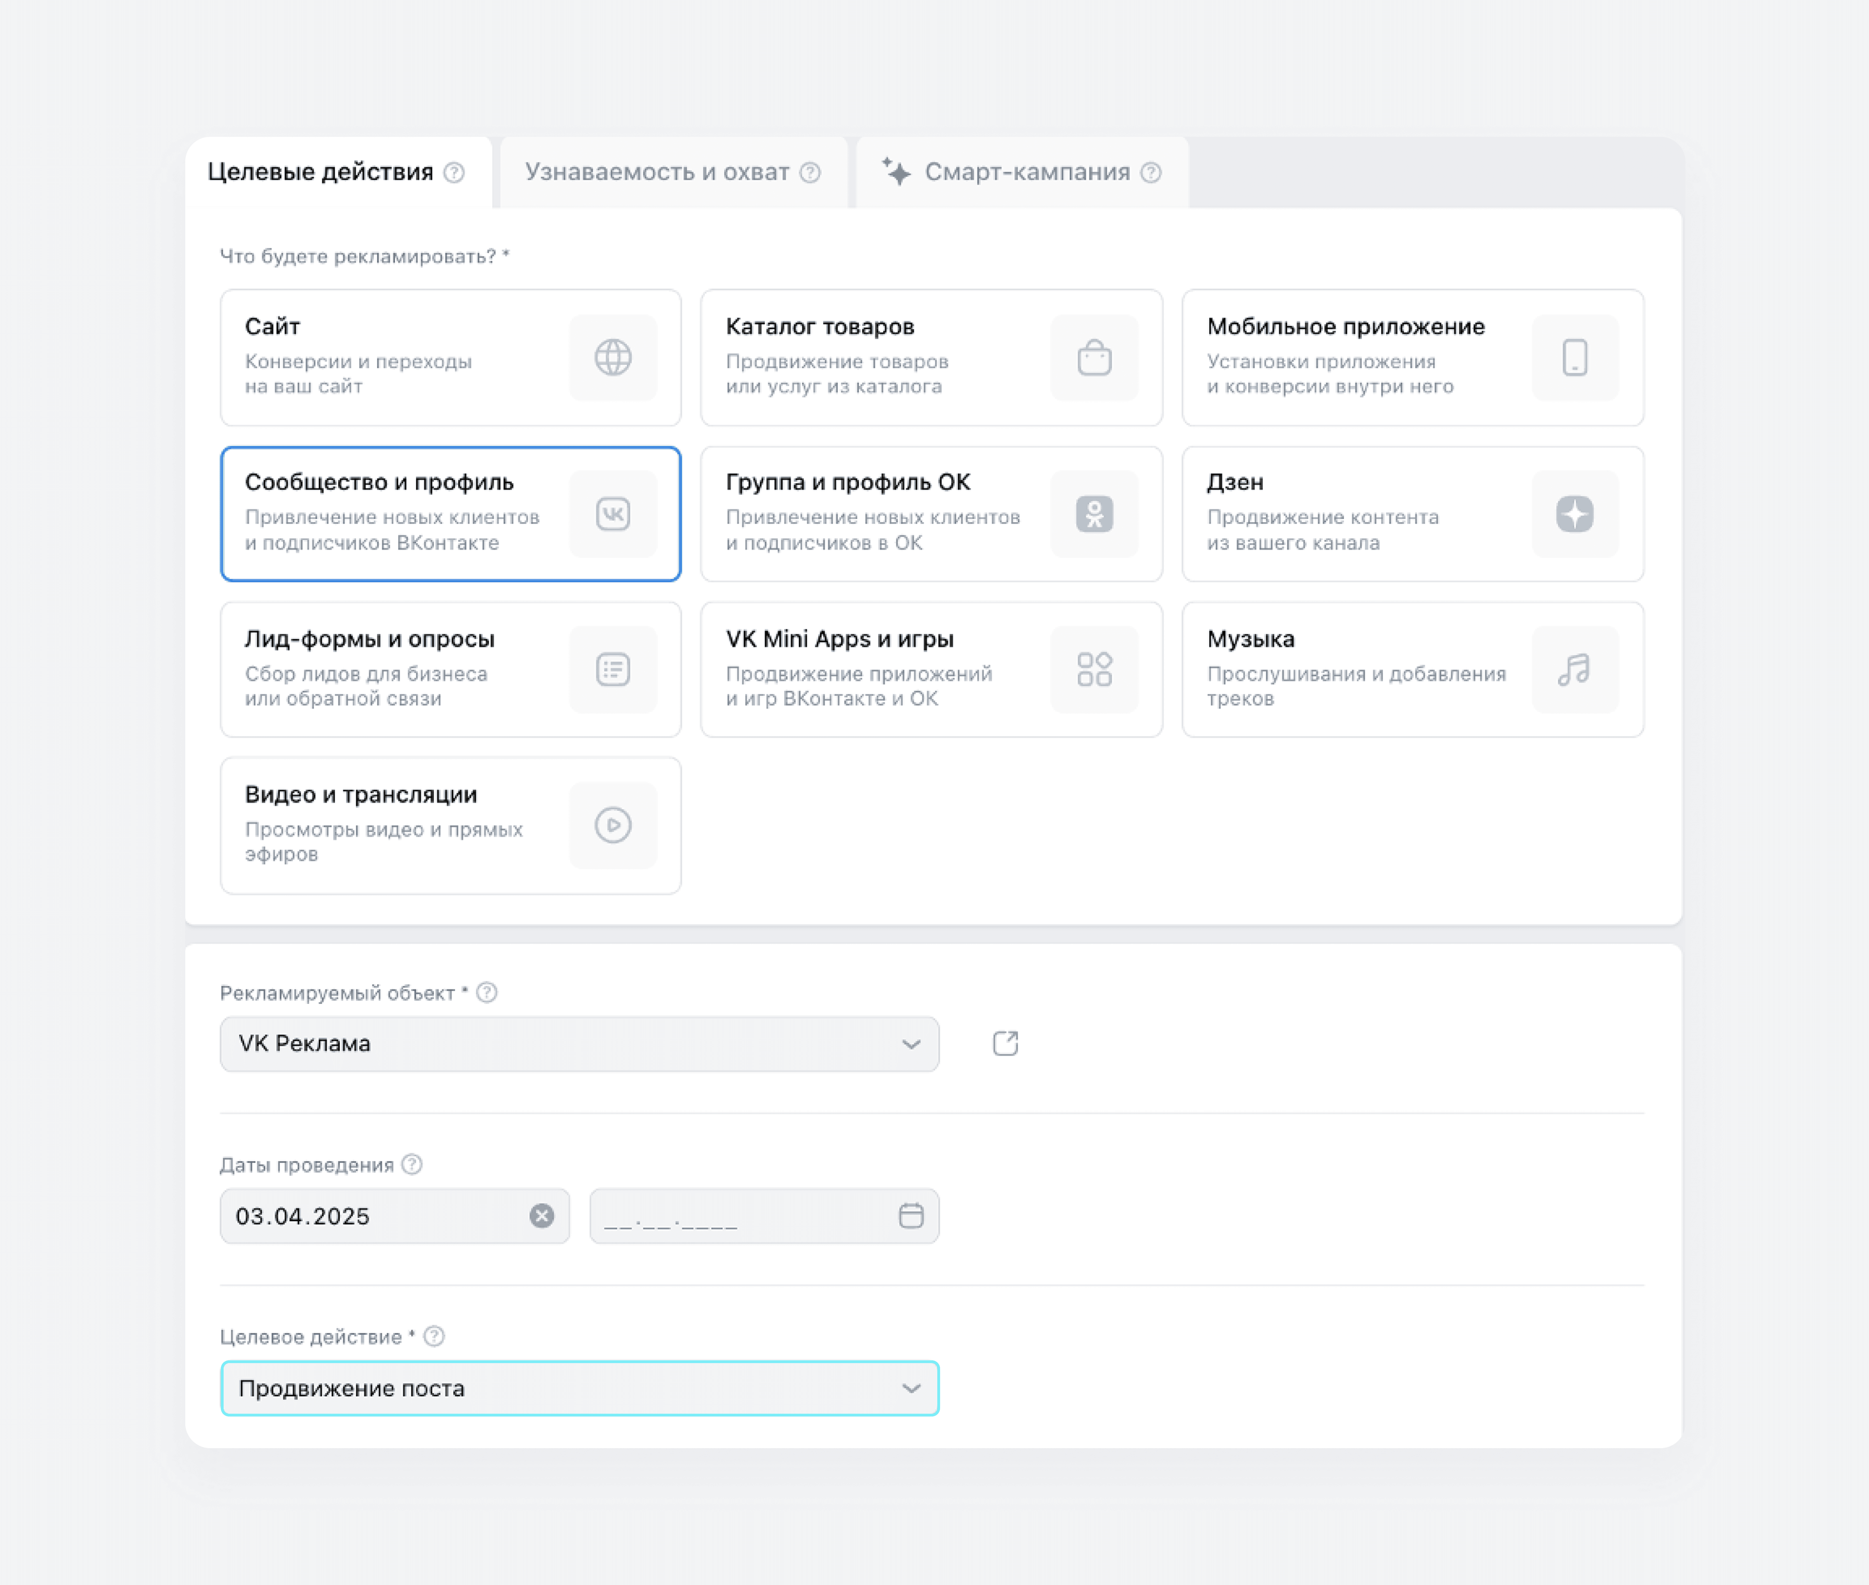Open help icon beside Рекламируемый объект label
1869x1585 pixels.
487,993
